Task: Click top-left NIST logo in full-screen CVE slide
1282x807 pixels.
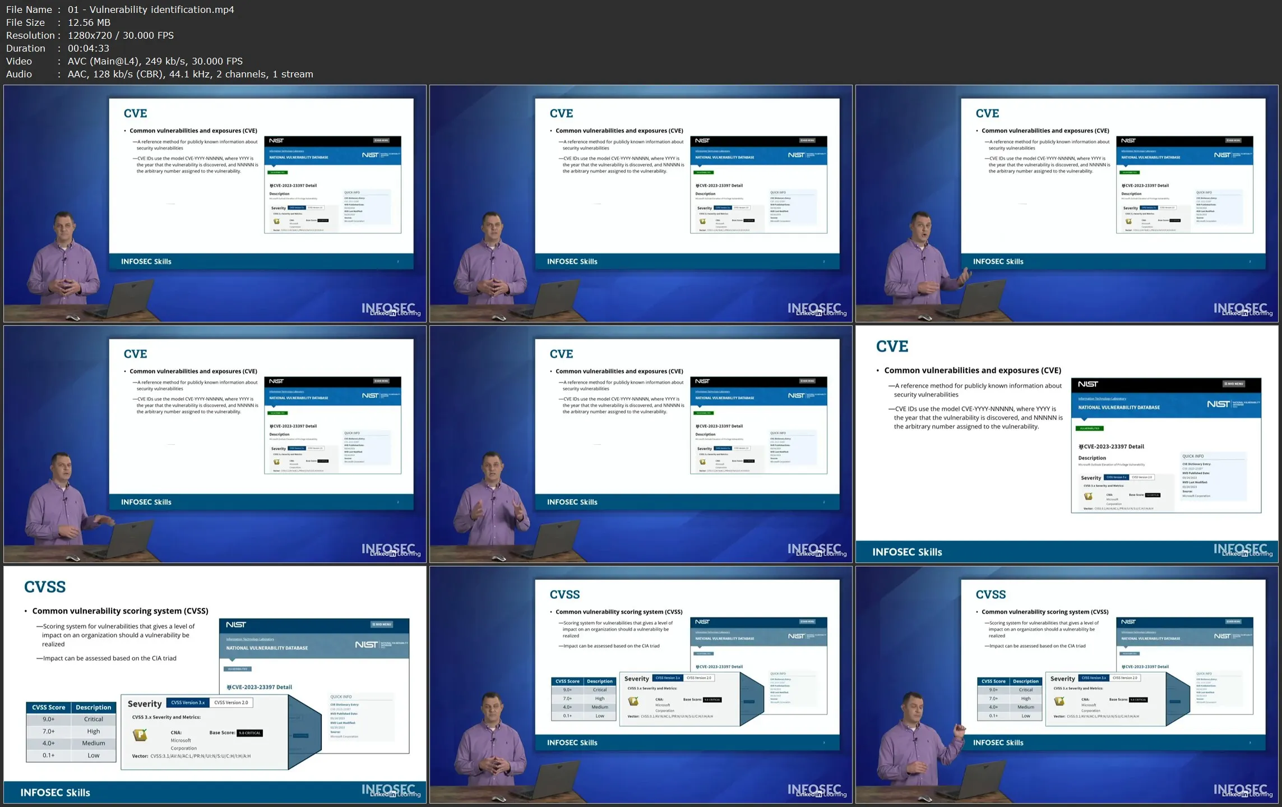Action: click(1087, 384)
